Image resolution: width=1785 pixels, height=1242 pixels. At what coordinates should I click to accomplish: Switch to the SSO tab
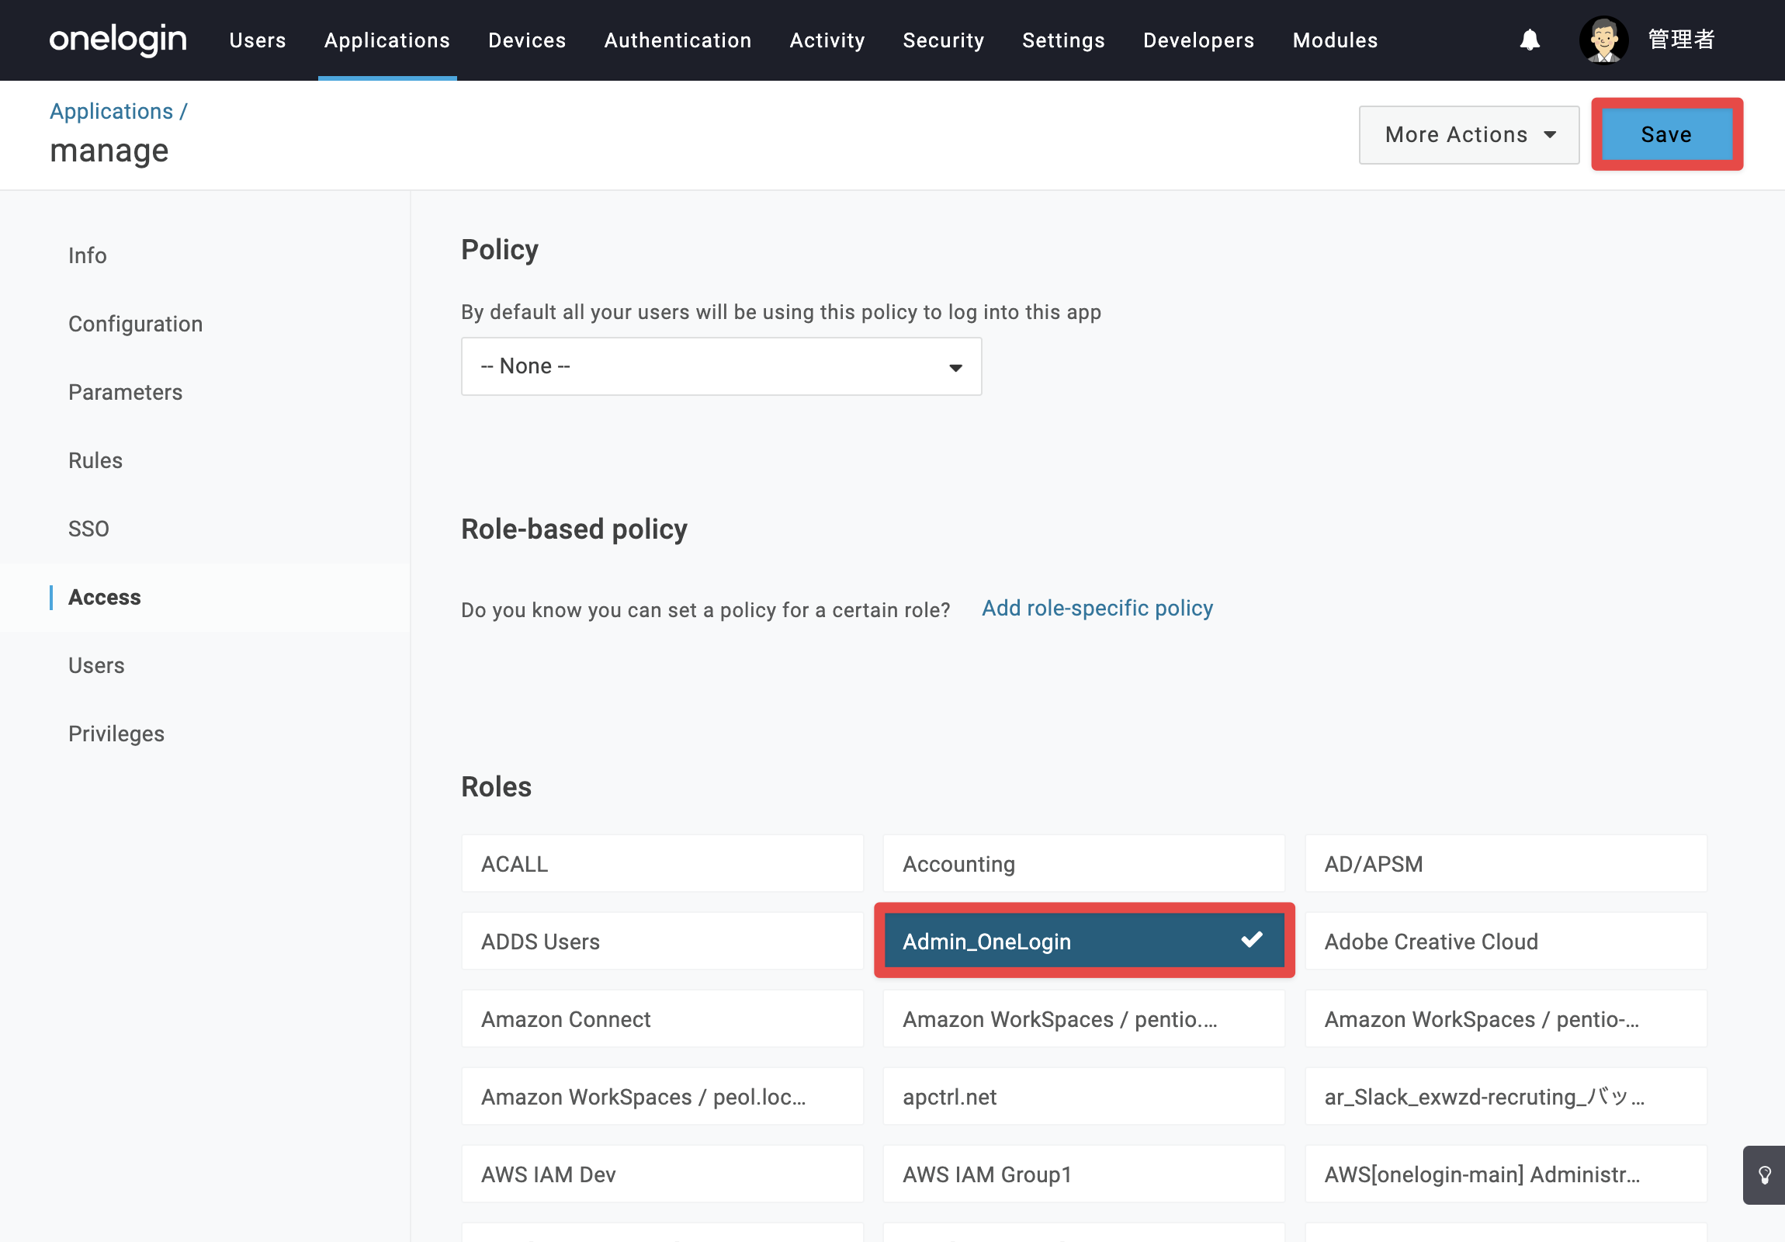coord(88,529)
